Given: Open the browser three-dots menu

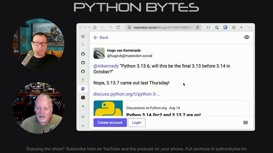Looking at the screenshot, I should pyautogui.click(x=249, y=27).
